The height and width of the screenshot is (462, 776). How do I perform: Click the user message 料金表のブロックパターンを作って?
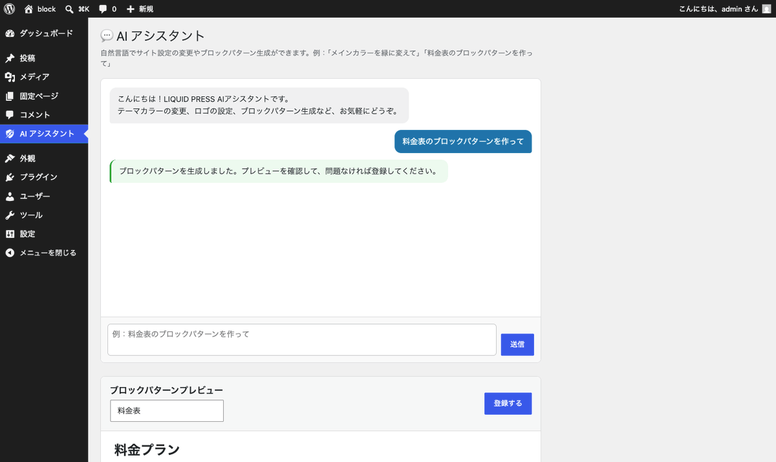(x=463, y=142)
